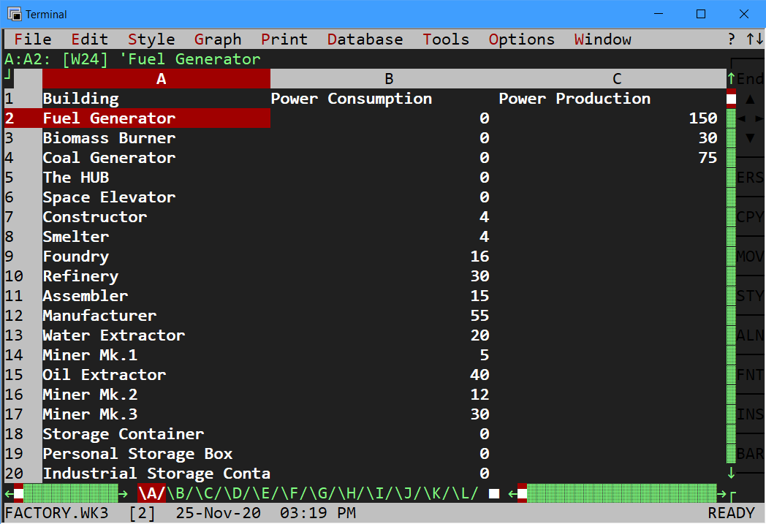Click the green vertical scrollbar track
This screenshot has width=766, height=524.
pyautogui.click(x=732, y=286)
